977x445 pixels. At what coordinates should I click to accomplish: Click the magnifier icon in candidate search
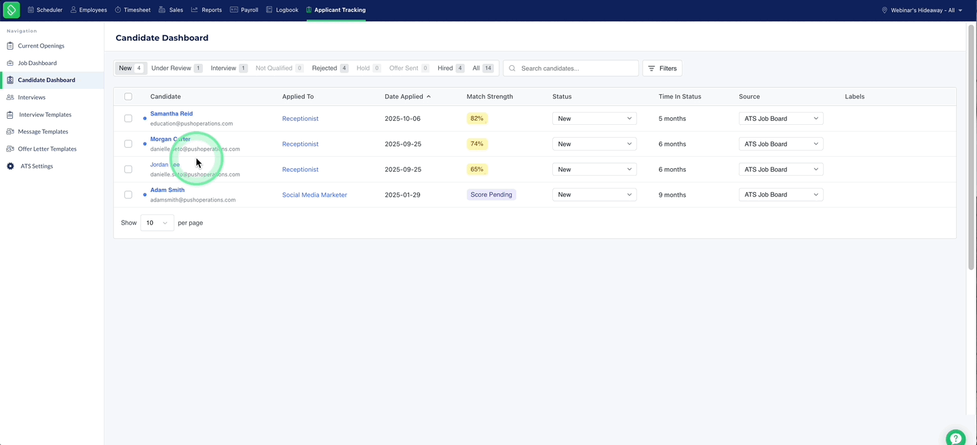[512, 69]
